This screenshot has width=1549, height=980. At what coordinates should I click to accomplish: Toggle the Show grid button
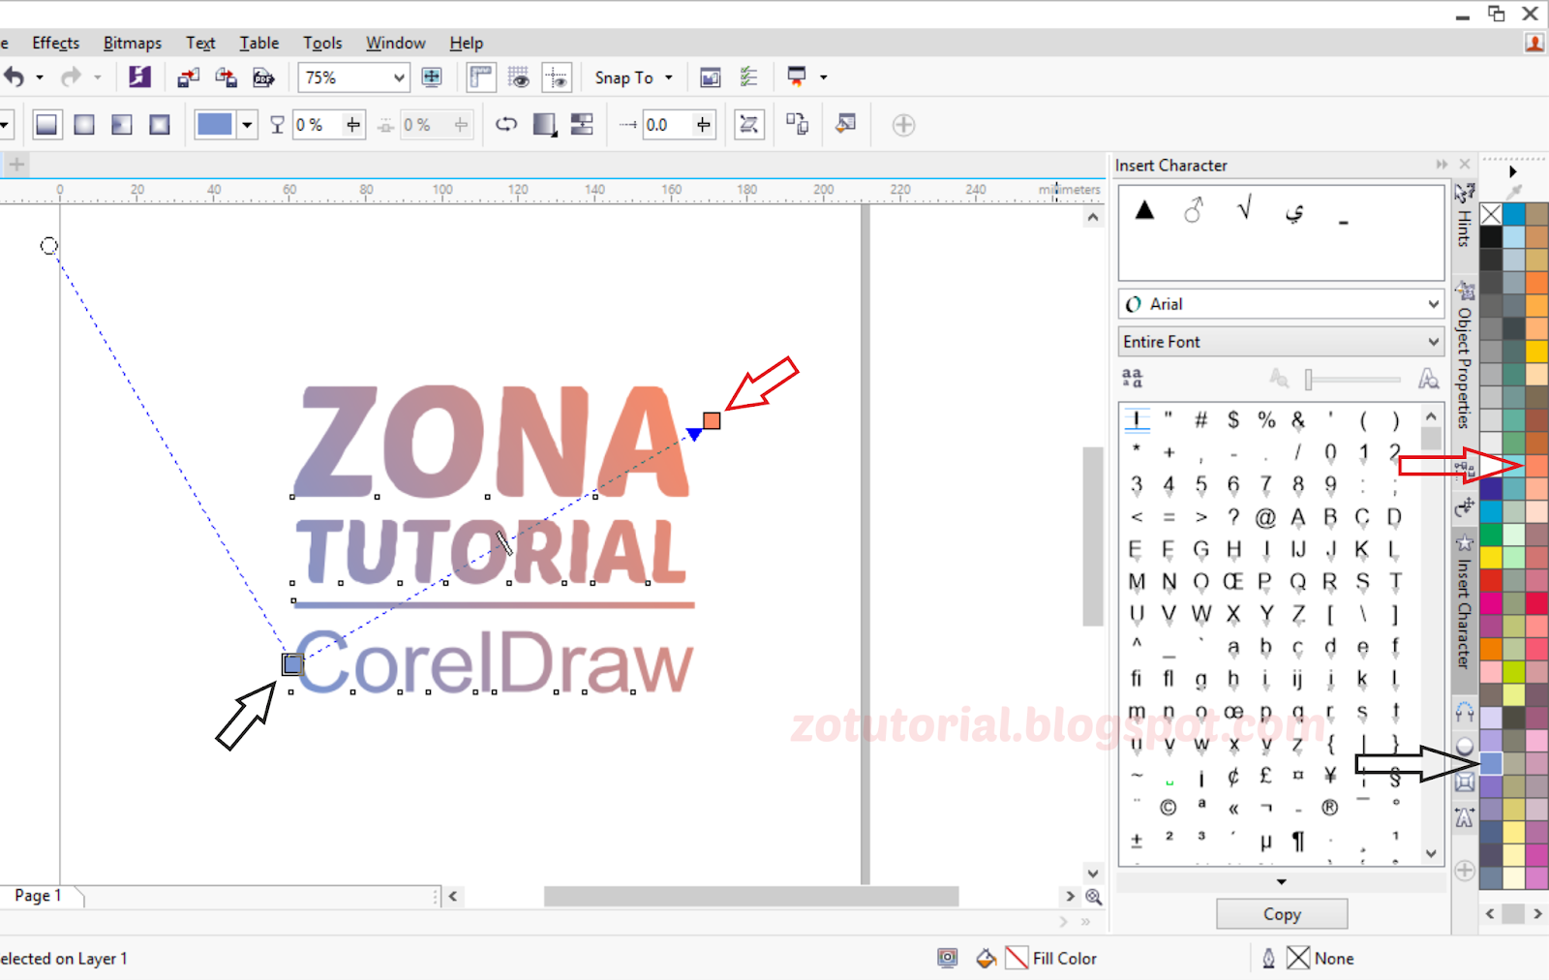click(519, 77)
